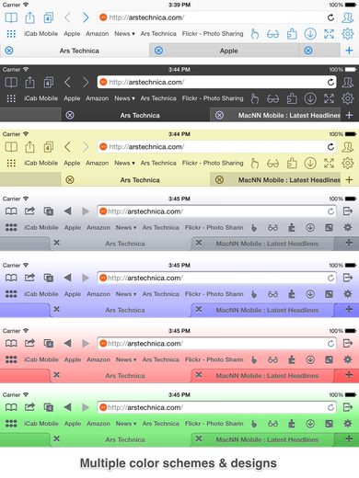Viewport: 359px width, 478px height.
Task: Select Ars Technica tab in white theme
Action: [75, 51]
